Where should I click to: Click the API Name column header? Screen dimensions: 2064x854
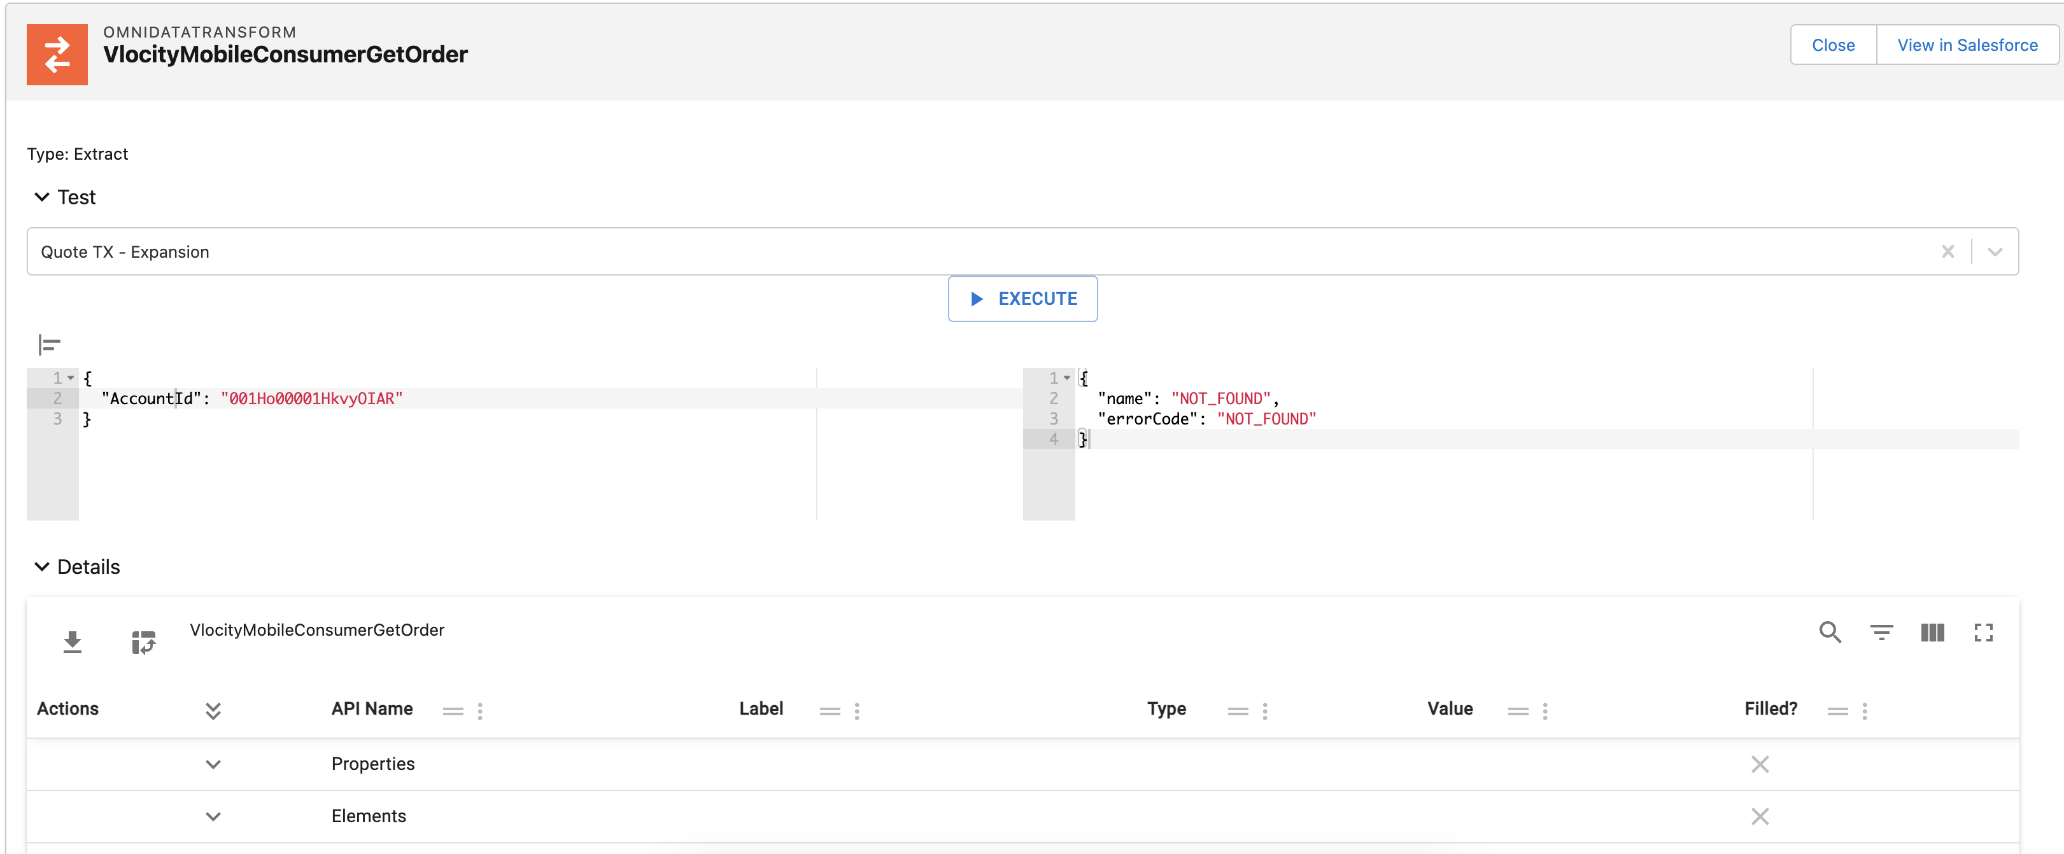372,709
